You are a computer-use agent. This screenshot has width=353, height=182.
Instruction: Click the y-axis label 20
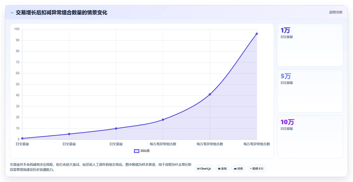[18, 117]
